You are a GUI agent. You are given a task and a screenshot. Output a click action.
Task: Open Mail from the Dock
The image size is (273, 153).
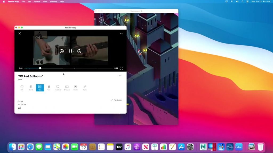tap(48, 147)
